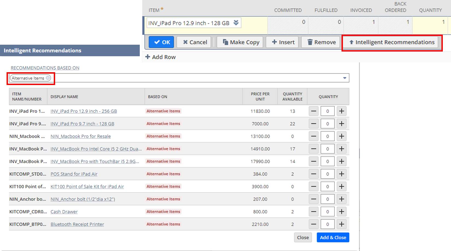Insert a new line via the plus icon
451x251 pixels.
[282, 42]
